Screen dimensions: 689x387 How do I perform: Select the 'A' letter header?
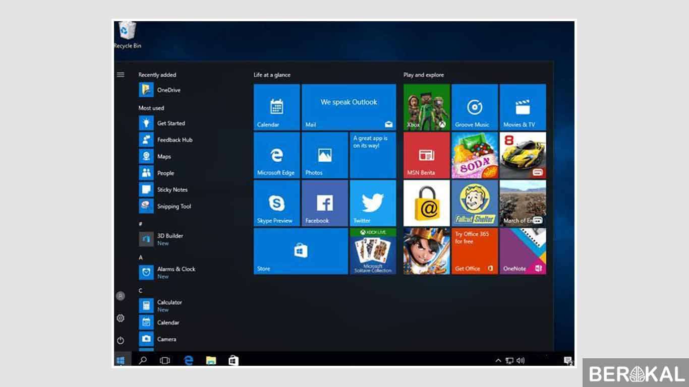pyautogui.click(x=141, y=257)
